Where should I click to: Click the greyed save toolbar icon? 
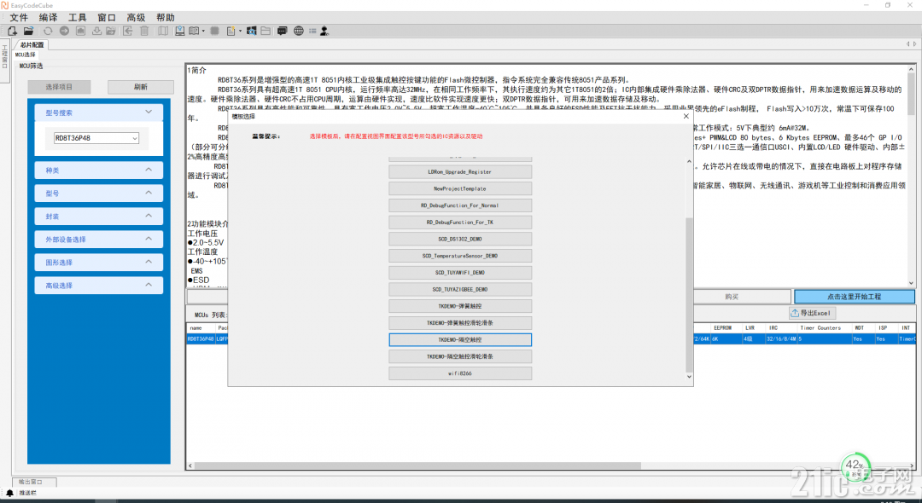click(80, 31)
